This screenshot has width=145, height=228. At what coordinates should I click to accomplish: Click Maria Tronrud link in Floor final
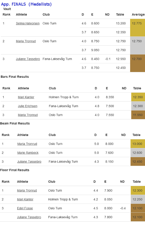coord(27,191)
